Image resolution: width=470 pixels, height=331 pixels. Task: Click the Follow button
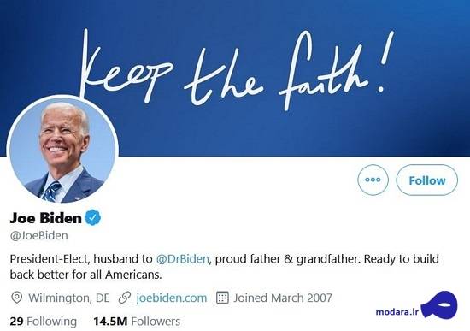click(426, 180)
